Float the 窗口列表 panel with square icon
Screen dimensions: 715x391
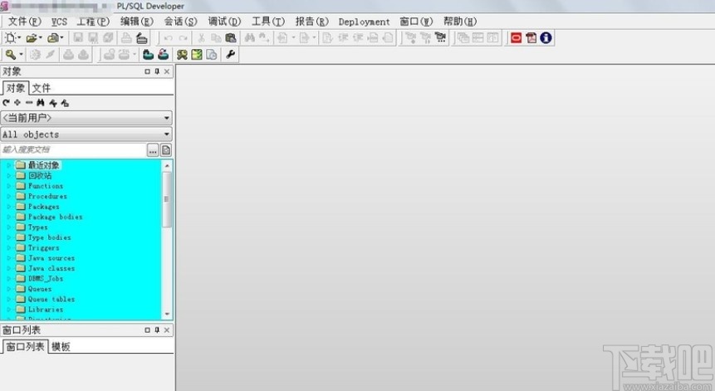click(147, 330)
